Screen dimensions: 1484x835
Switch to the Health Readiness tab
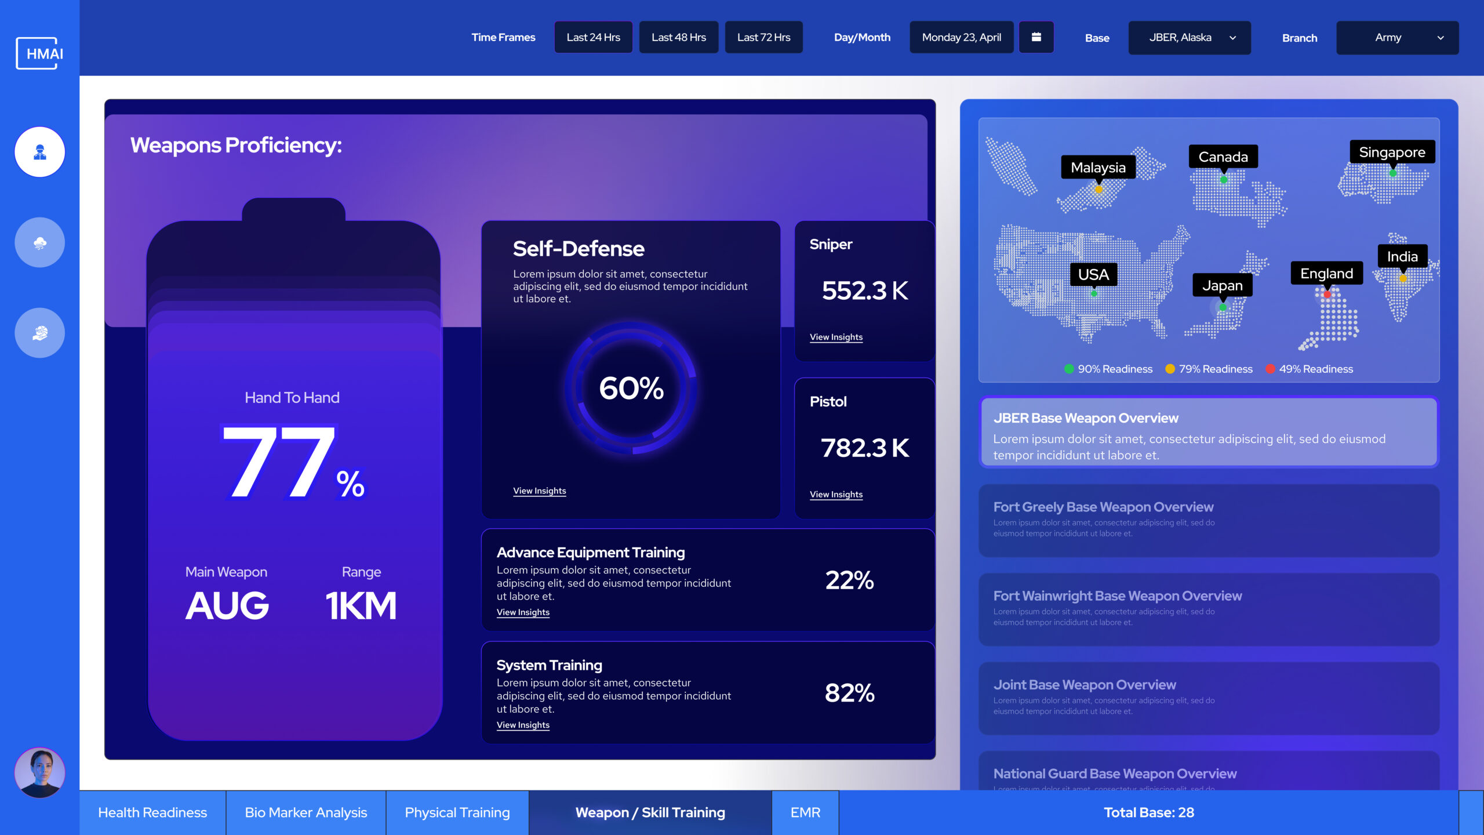tap(152, 812)
